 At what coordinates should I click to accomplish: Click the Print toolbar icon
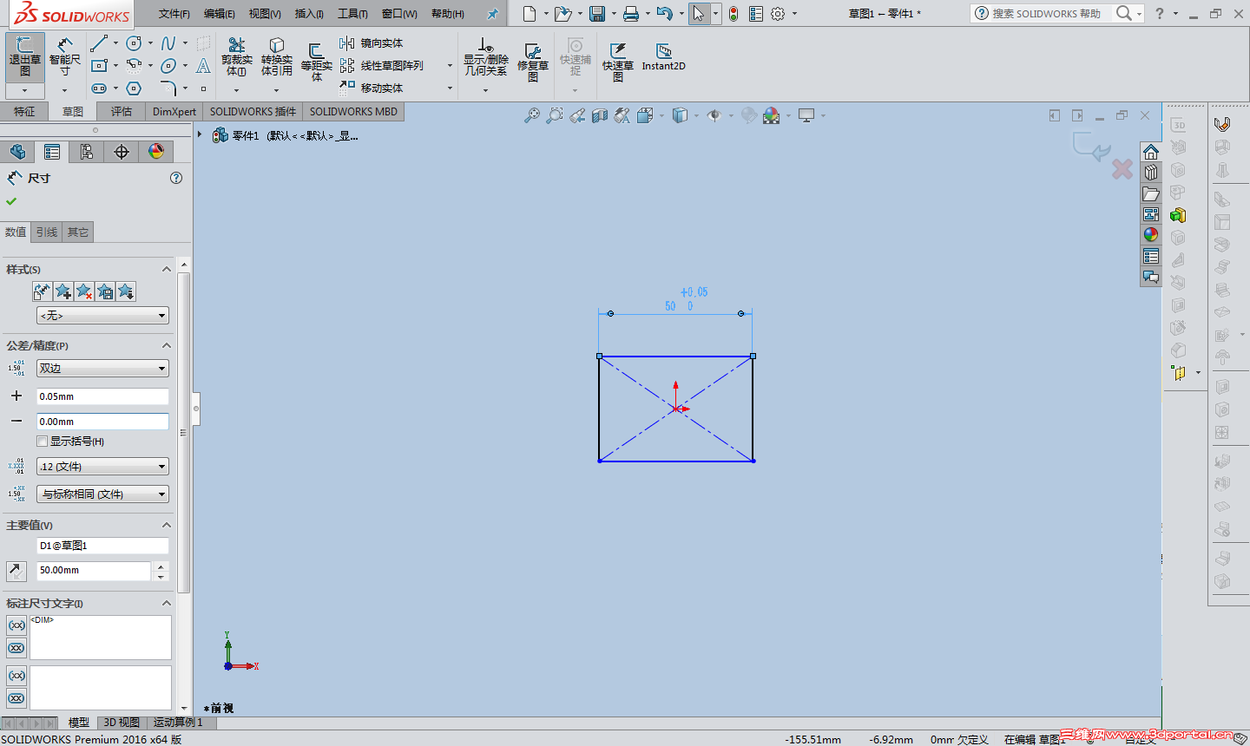pyautogui.click(x=631, y=14)
